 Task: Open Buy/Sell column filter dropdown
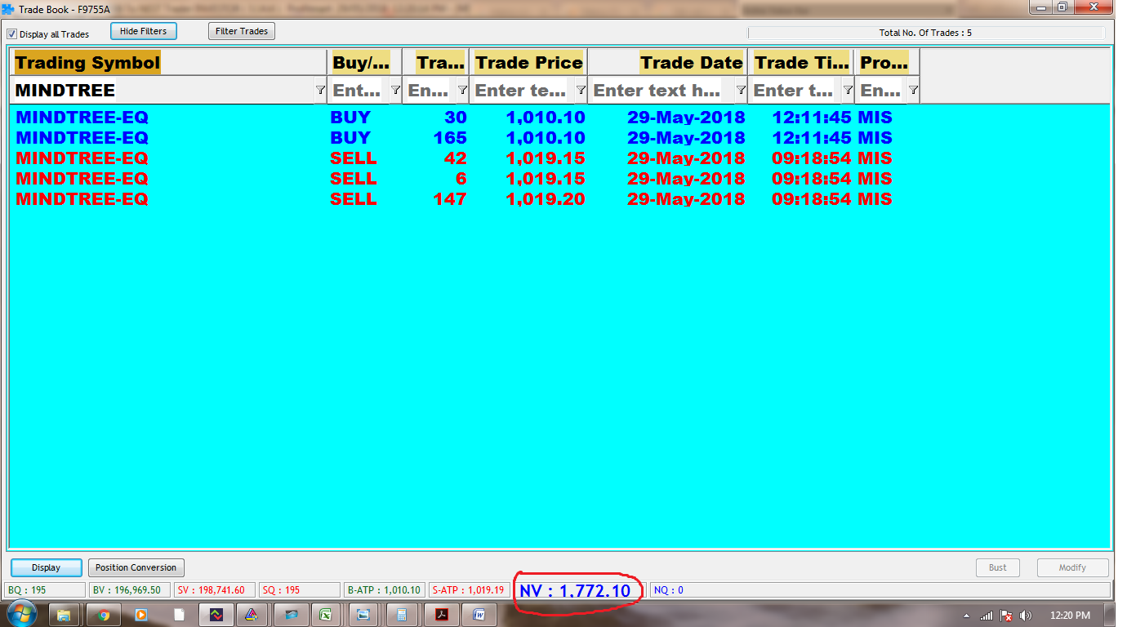coord(395,90)
